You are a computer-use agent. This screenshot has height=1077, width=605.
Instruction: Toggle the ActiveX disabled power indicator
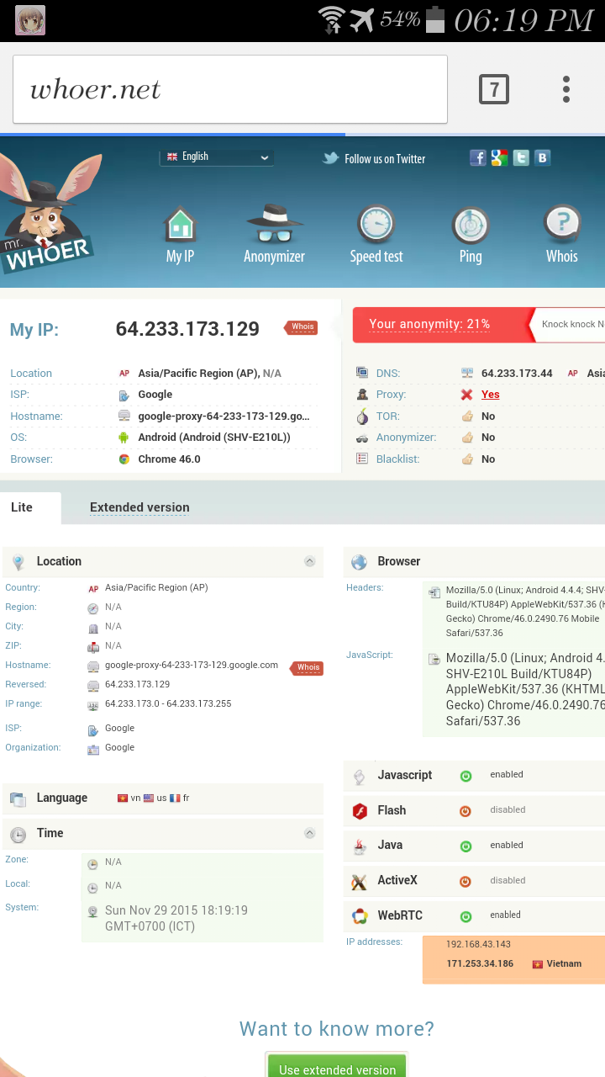(x=466, y=882)
